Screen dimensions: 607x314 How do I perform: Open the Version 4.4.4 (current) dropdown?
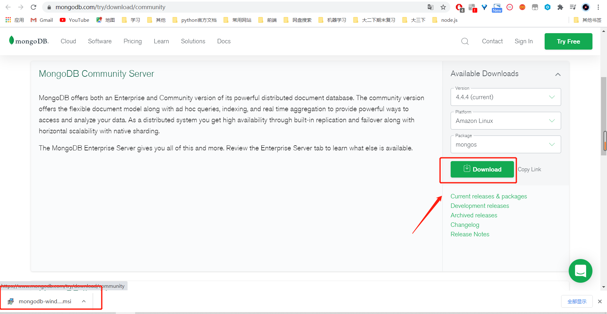coord(506,97)
